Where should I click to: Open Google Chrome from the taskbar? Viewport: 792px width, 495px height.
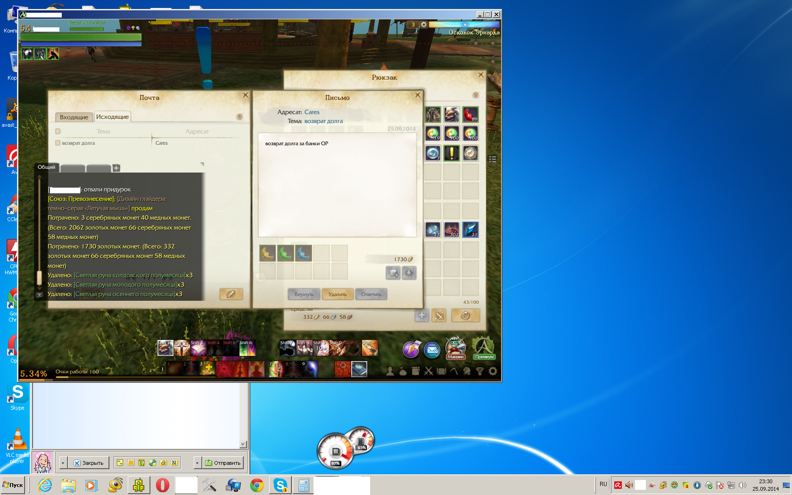[257, 485]
